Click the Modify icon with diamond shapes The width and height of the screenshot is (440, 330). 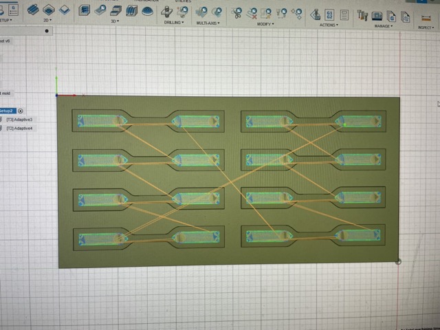pos(296,14)
